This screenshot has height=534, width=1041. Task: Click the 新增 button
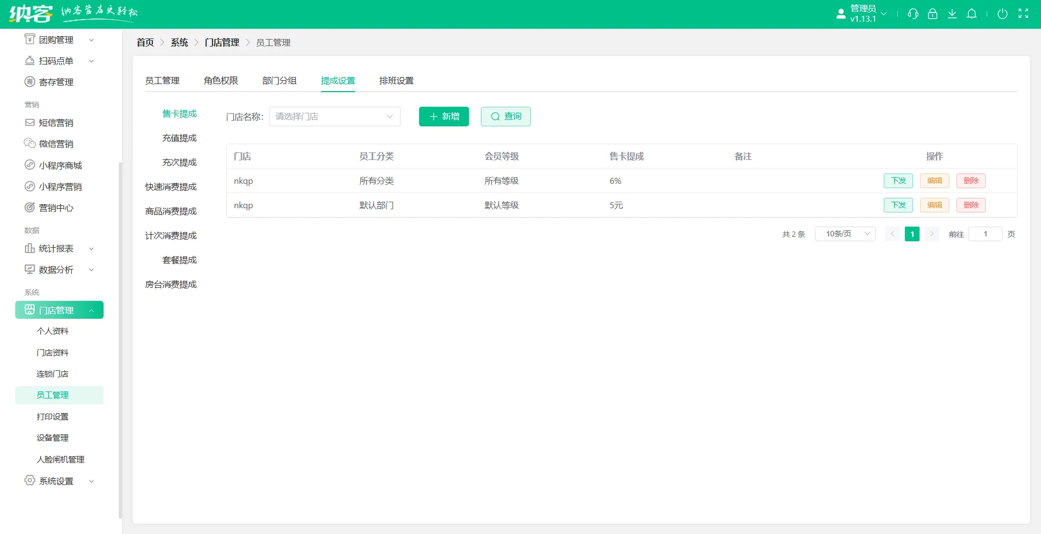(x=444, y=116)
